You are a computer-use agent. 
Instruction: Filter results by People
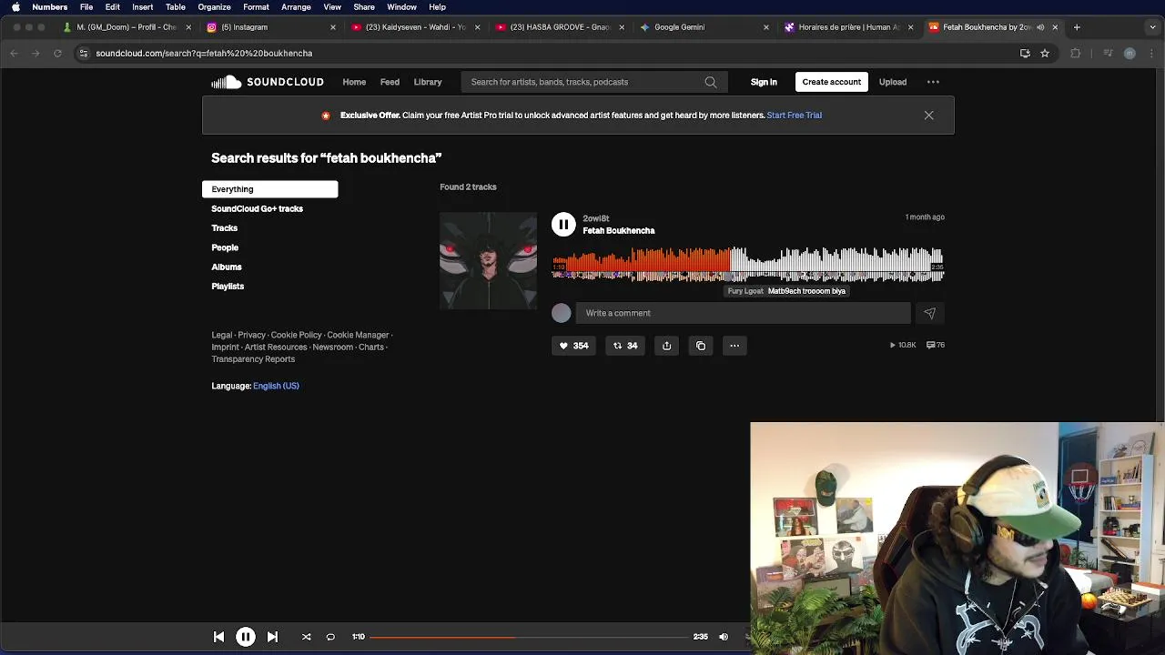click(x=225, y=247)
